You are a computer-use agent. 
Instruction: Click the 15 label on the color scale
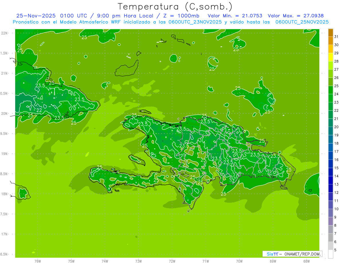coord(336,168)
